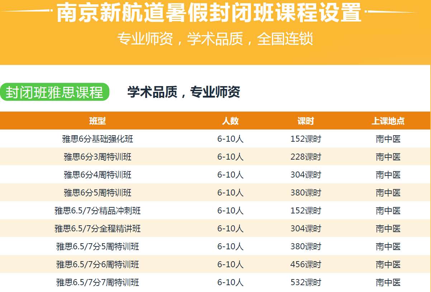Click the 上课地点 column header

(x=388, y=121)
